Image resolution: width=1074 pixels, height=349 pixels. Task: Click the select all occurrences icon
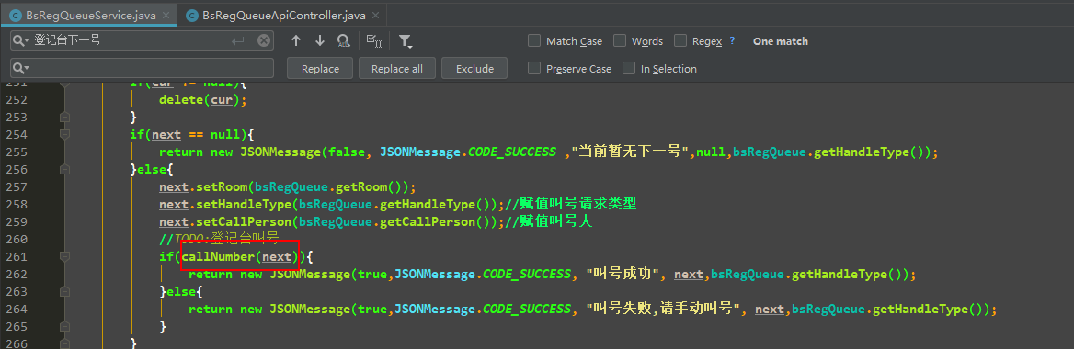pyautogui.click(x=374, y=41)
